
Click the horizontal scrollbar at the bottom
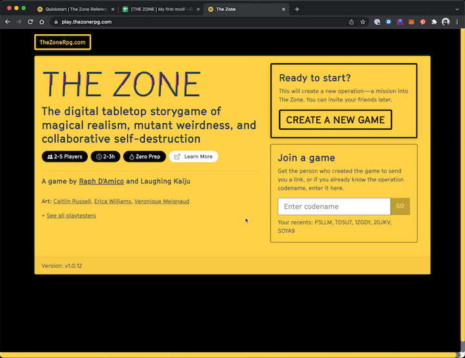coord(229,355)
